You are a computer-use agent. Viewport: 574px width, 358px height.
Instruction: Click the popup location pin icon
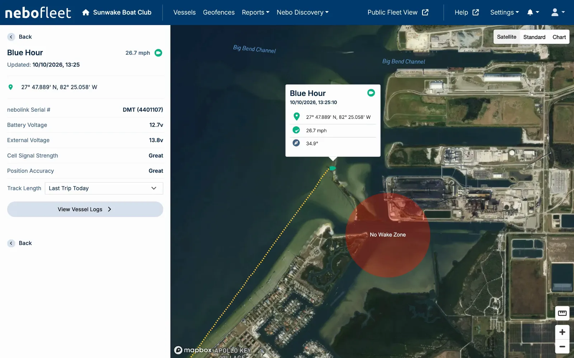(296, 117)
